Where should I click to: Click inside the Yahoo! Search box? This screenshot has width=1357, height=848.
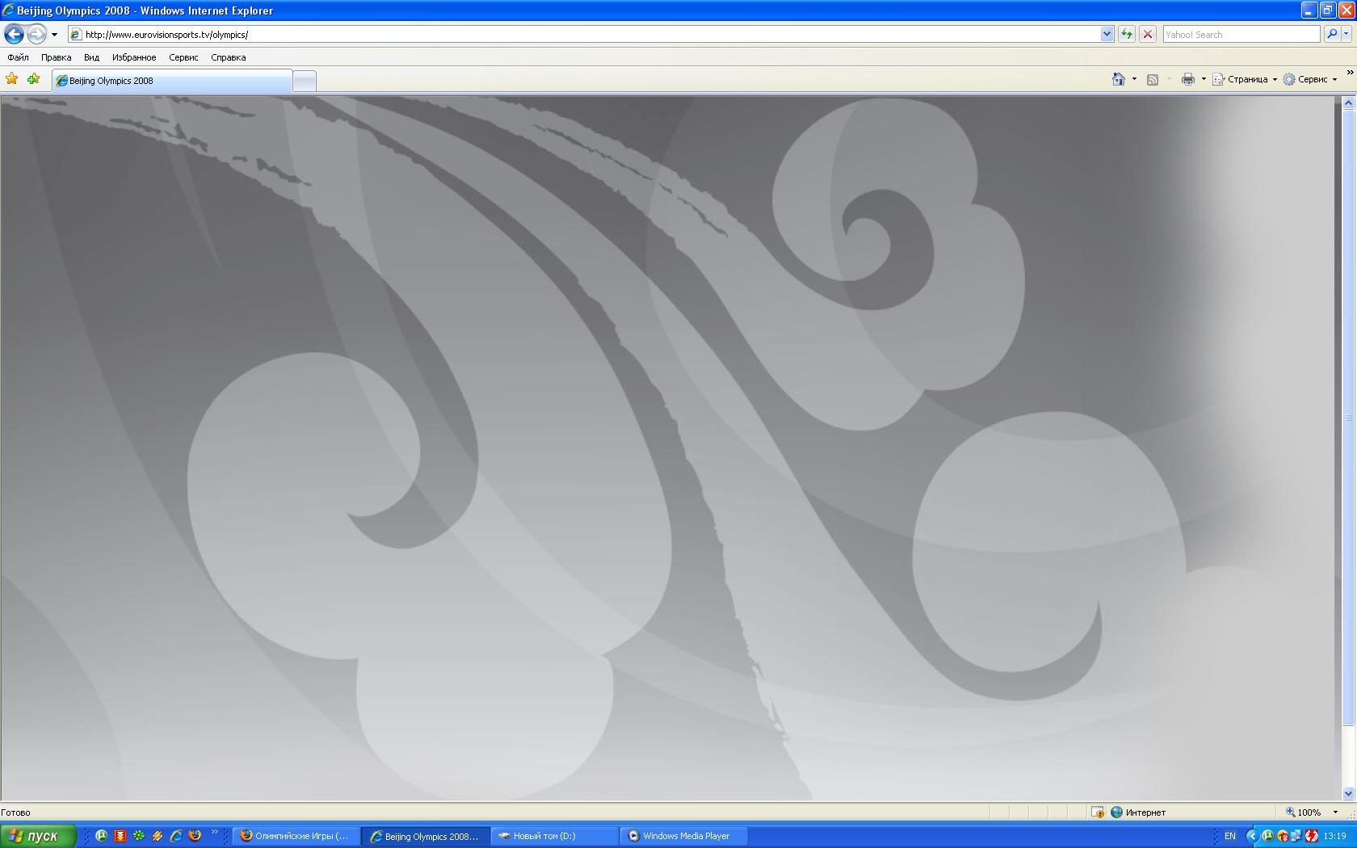tap(1241, 34)
